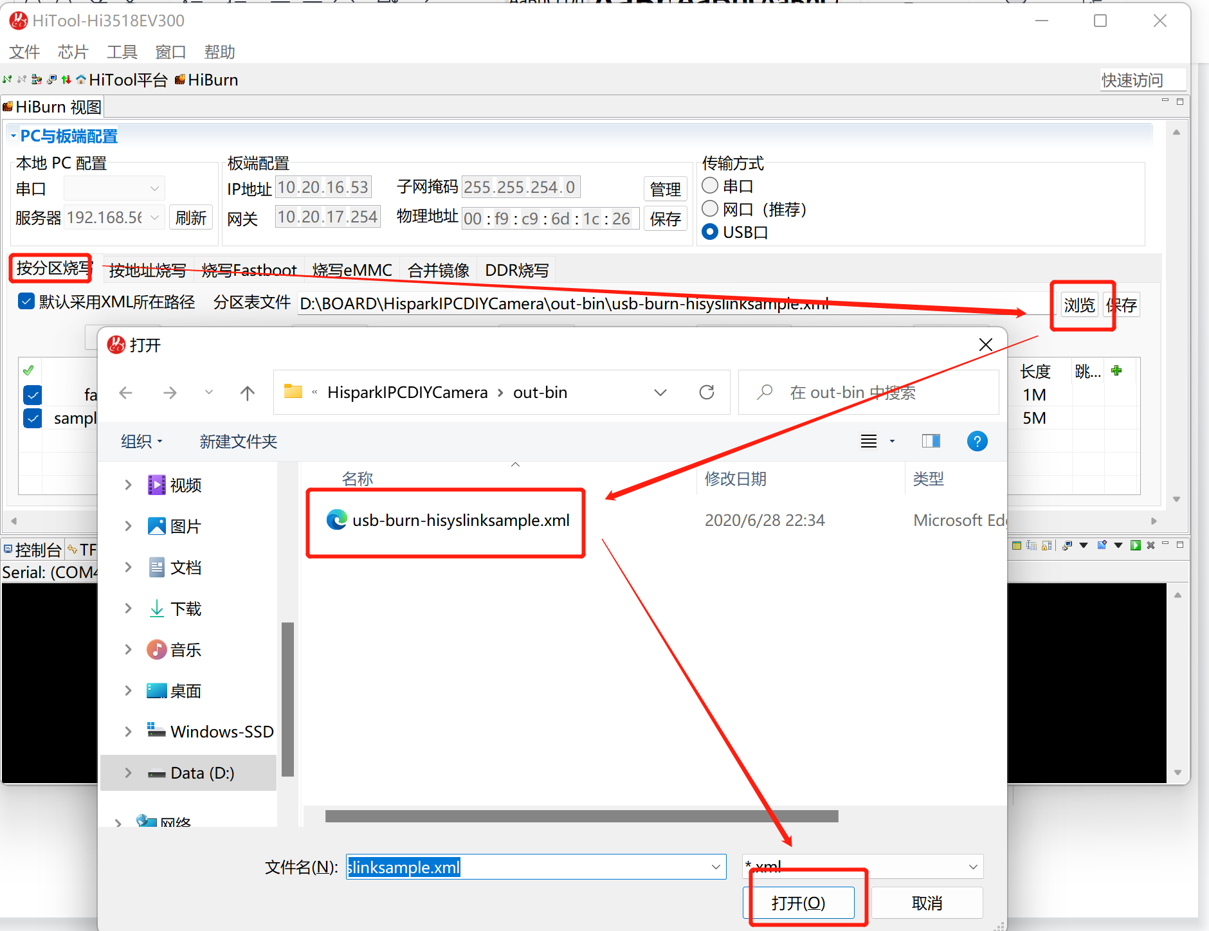Switch to the HiBurn perspective button
This screenshot has height=931, width=1209.
click(x=206, y=80)
